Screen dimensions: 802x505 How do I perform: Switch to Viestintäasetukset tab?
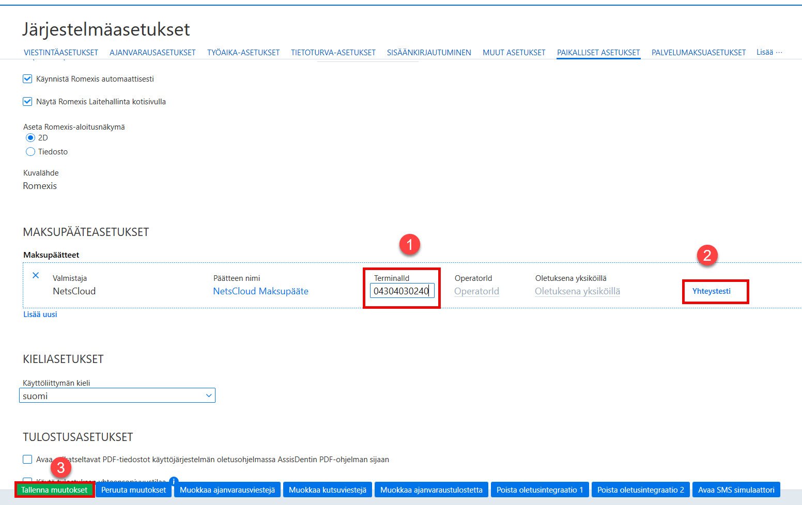click(x=61, y=53)
